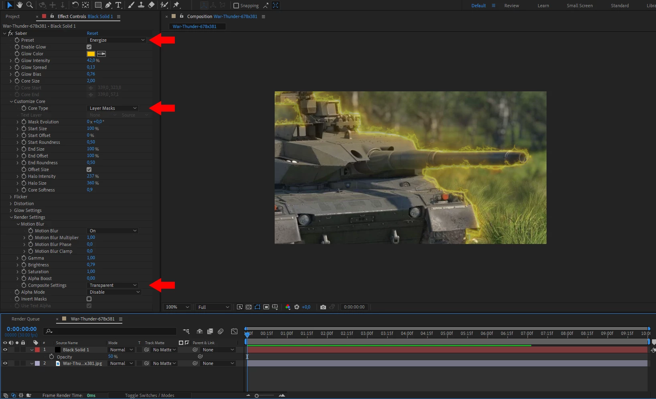Toggle Layer Switches pane icon
This screenshot has height=399, width=656.
[6, 395]
